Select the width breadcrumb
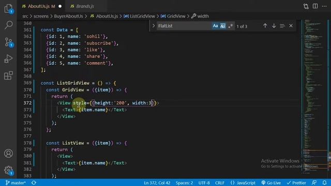This screenshot has width=331, height=186. (x=200, y=16)
